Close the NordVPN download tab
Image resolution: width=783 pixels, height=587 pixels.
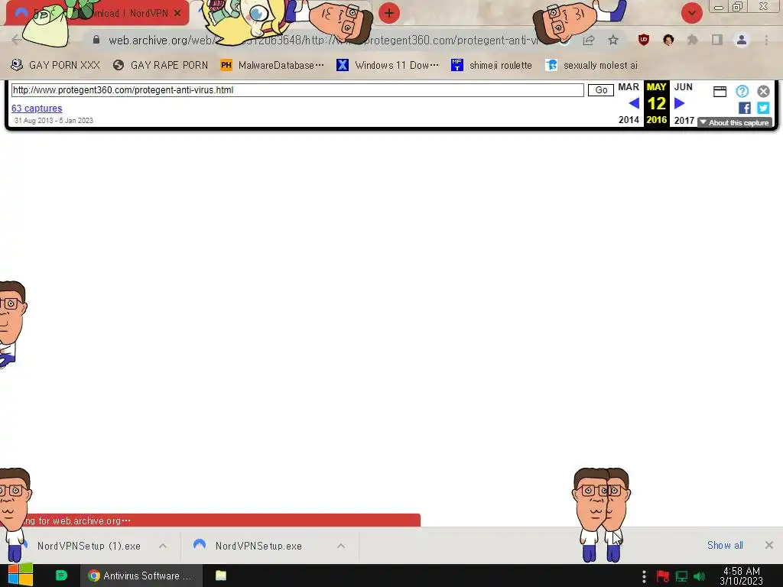point(177,14)
